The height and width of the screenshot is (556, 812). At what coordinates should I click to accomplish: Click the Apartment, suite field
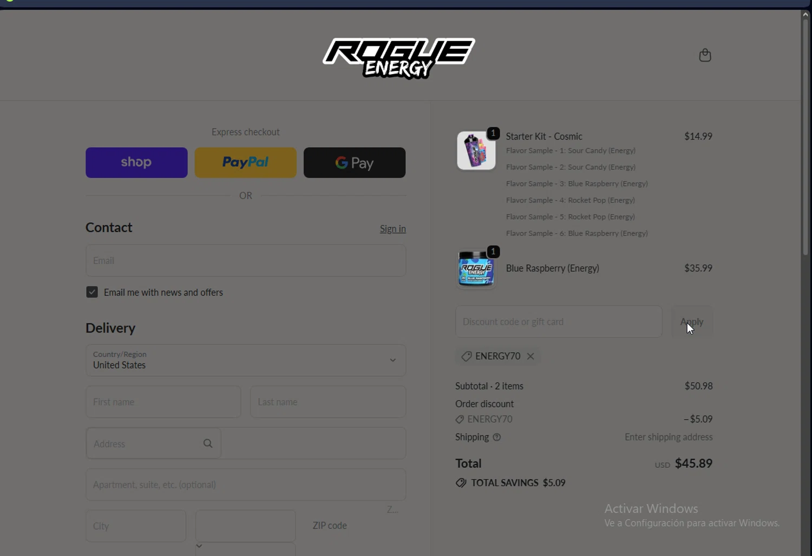pyautogui.click(x=246, y=485)
